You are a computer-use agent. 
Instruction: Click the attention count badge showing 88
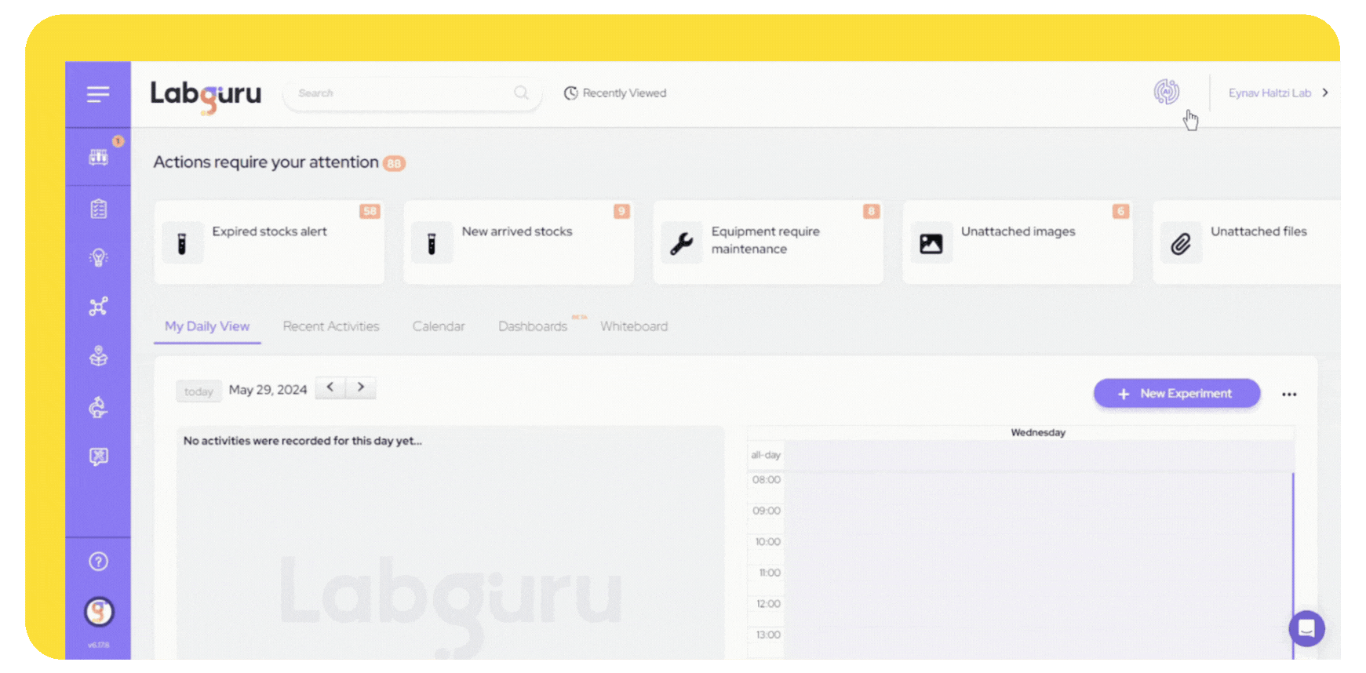394,163
